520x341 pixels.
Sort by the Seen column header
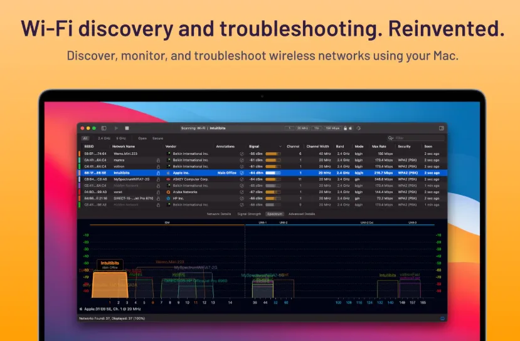428,147
